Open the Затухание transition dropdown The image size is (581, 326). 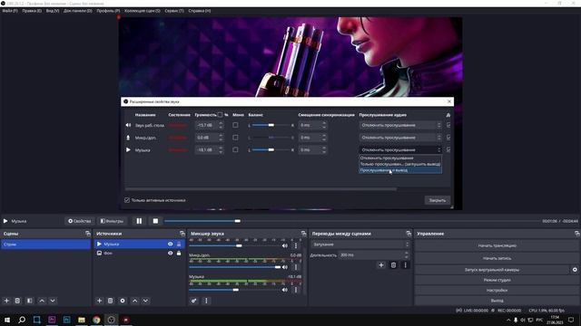360,244
